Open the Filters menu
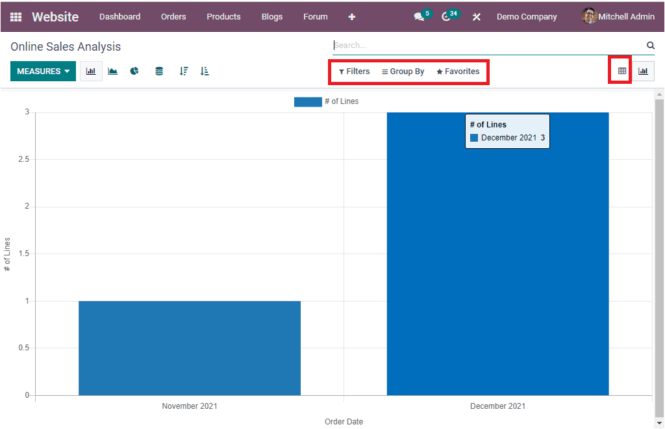 coord(354,71)
